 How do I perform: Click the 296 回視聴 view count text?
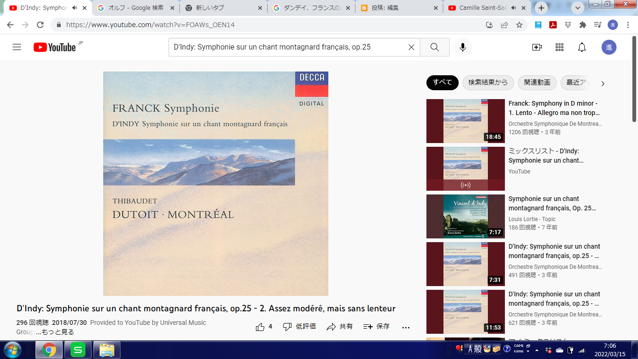pyautogui.click(x=32, y=323)
